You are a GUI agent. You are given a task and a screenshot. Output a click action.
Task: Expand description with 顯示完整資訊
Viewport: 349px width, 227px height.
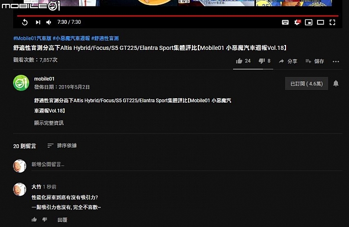pyautogui.click(x=49, y=123)
